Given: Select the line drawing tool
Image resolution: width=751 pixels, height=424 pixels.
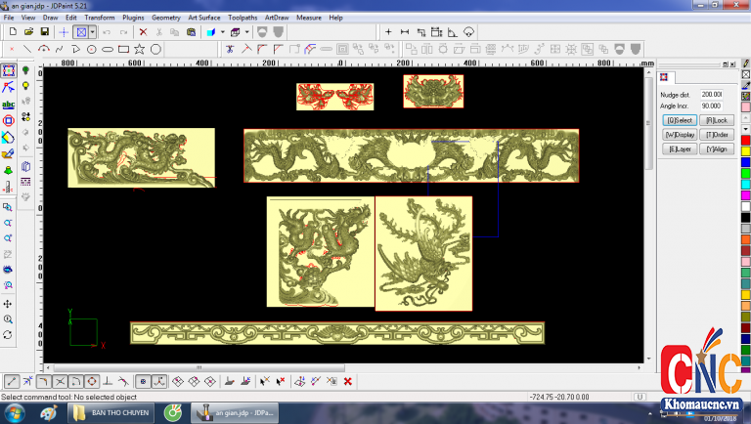Looking at the screenshot, I should point(26,49).
